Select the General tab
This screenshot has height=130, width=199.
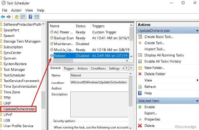[x=55, y=68]
